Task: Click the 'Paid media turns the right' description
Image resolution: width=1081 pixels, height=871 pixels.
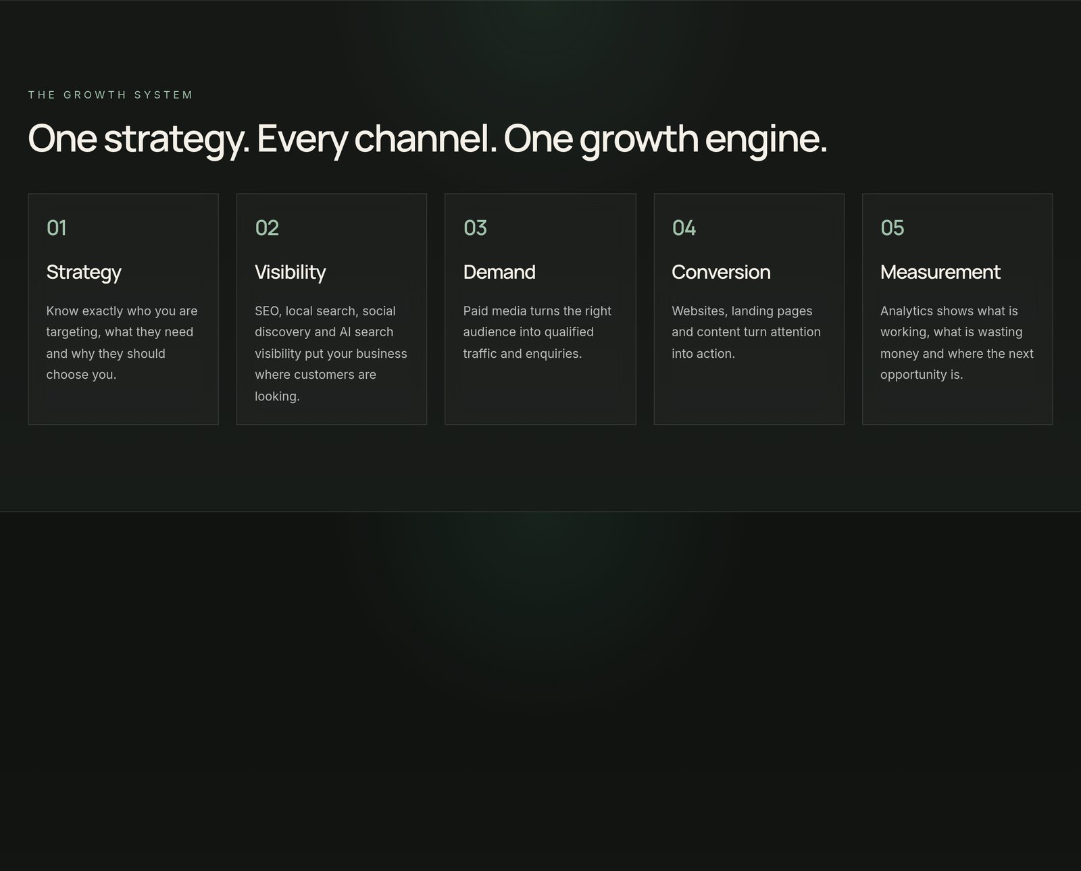Action: [537, 332]
